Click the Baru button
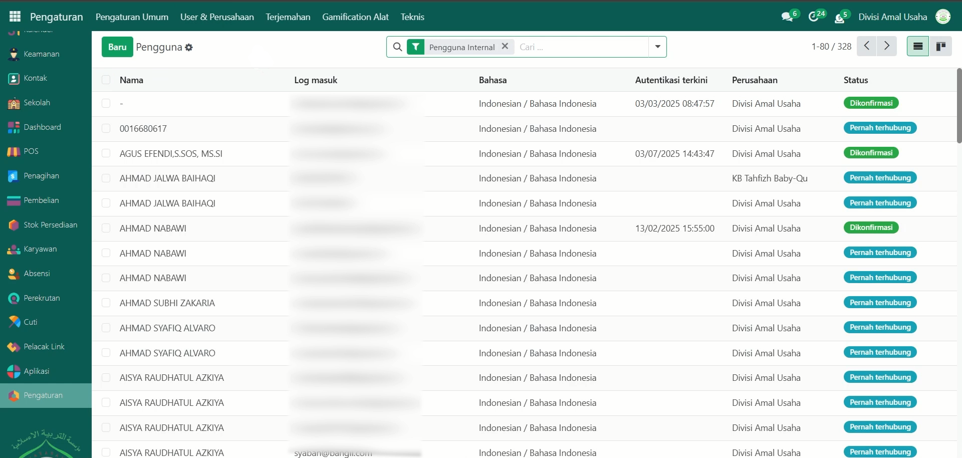This screenshot has width=962, height=458. 117,47
